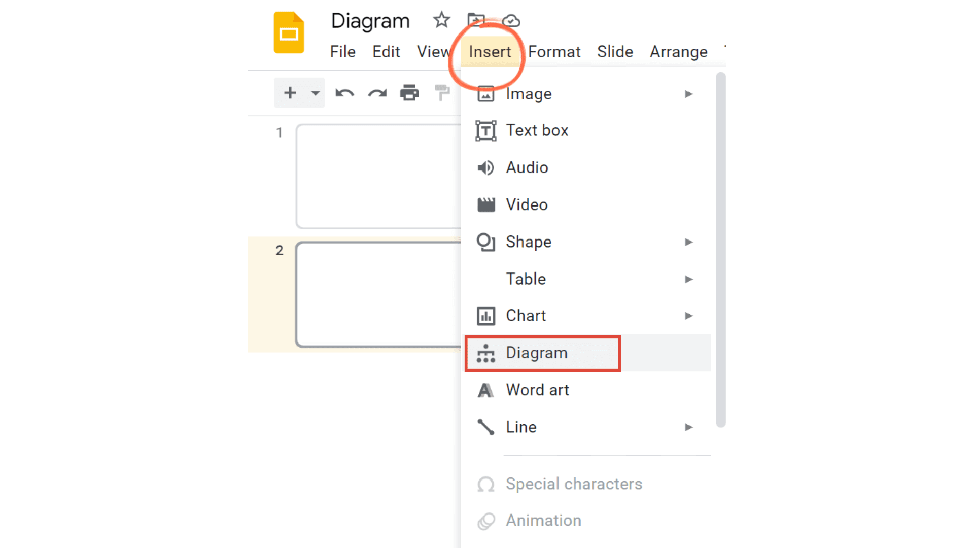This screenshot has width=974, height=548.
Task: Expand the Shape submenu
Action: [529, 242]
